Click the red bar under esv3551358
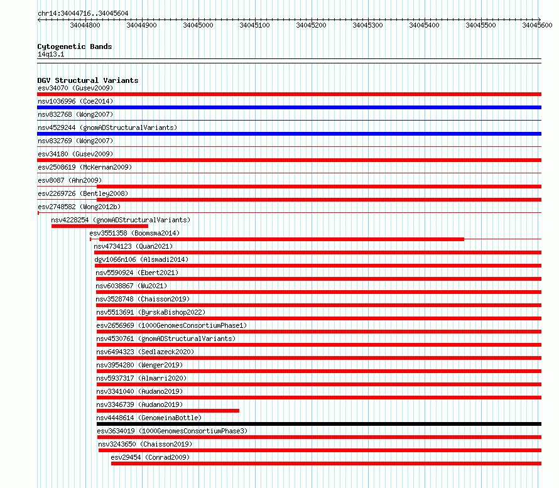Viewport: 559px width, 488px height. coord(281,239)
